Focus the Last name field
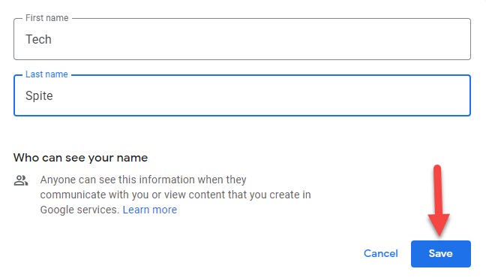Image resolution: width=486 pixels, height=278 pixels. coord(242,95)
